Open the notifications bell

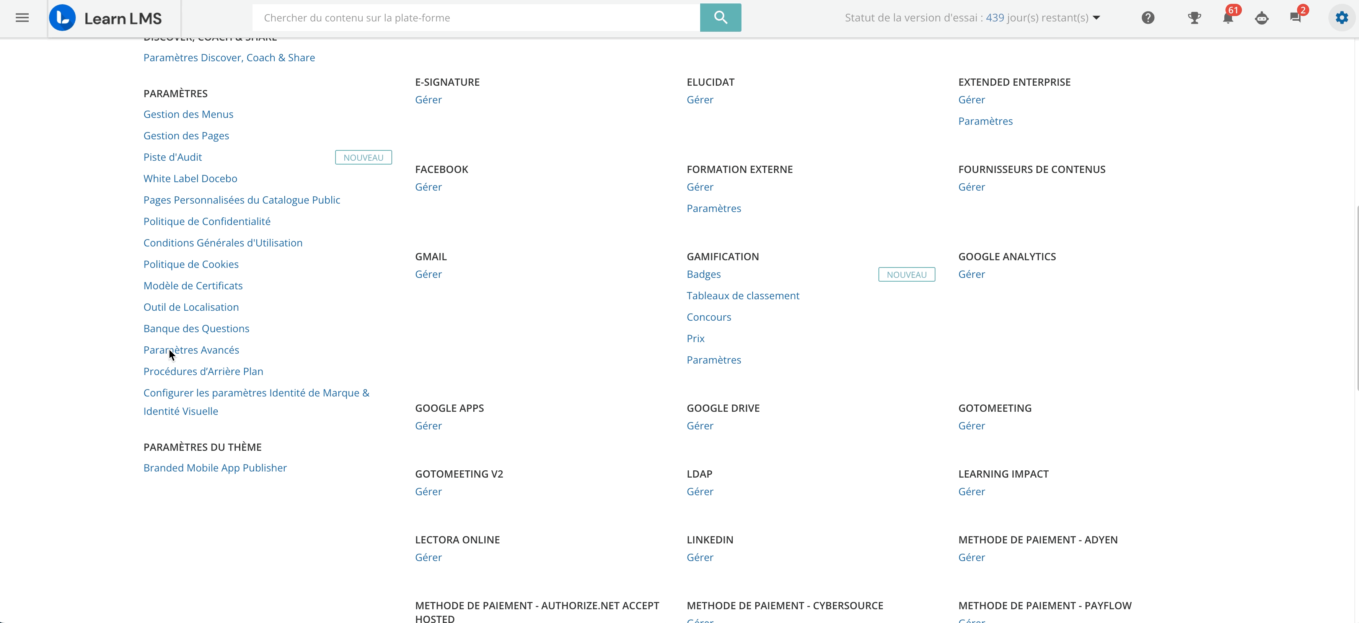tap(1228, 18)
